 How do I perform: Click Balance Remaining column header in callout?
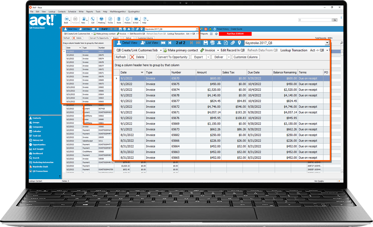285,72
